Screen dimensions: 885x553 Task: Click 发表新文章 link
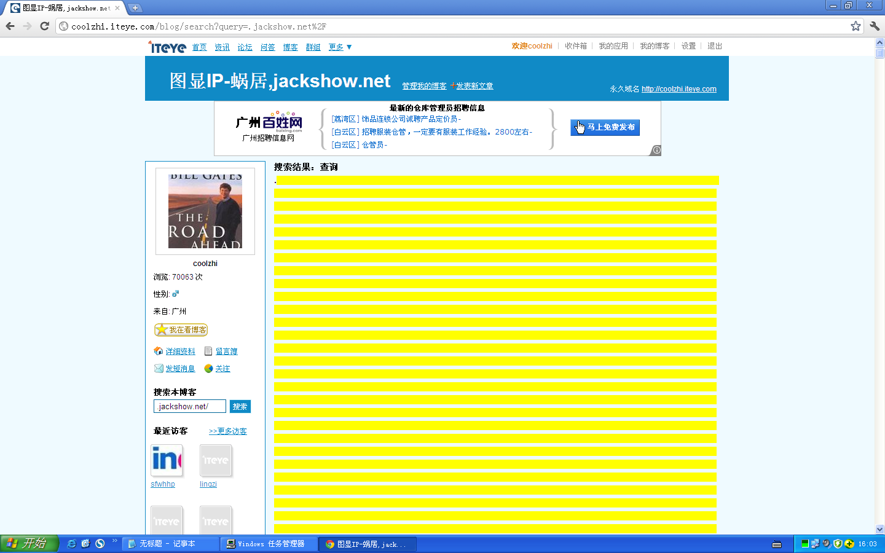click(x=474, y=86)
